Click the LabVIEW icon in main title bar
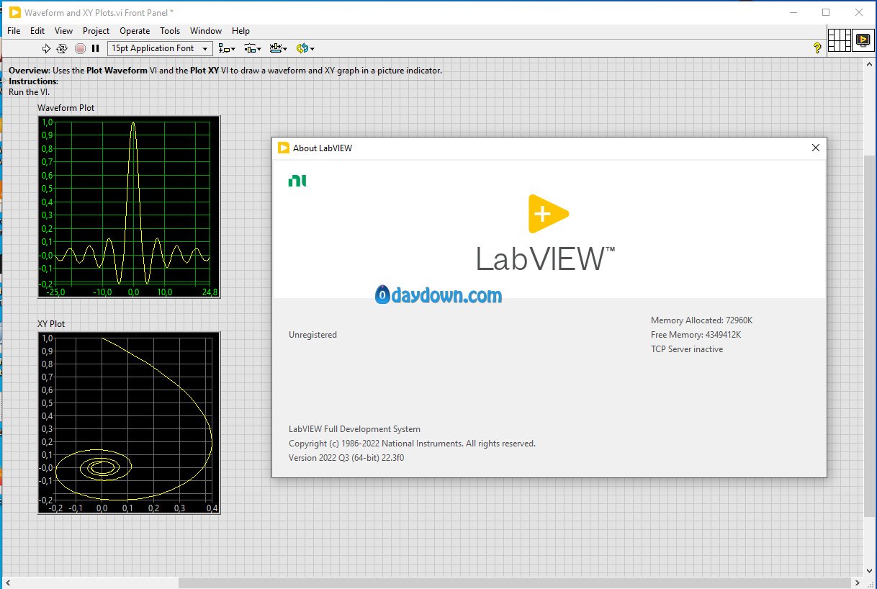877x589 pixels. [14, 13]
